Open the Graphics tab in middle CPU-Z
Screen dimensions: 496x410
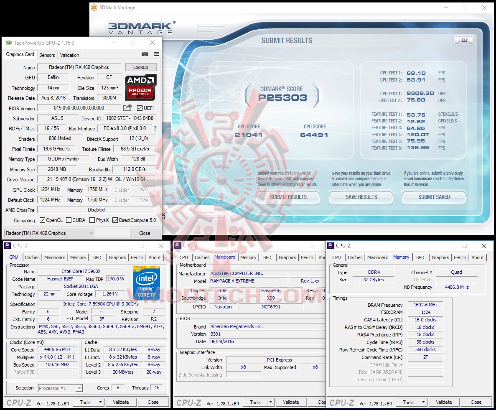[287, 257]
